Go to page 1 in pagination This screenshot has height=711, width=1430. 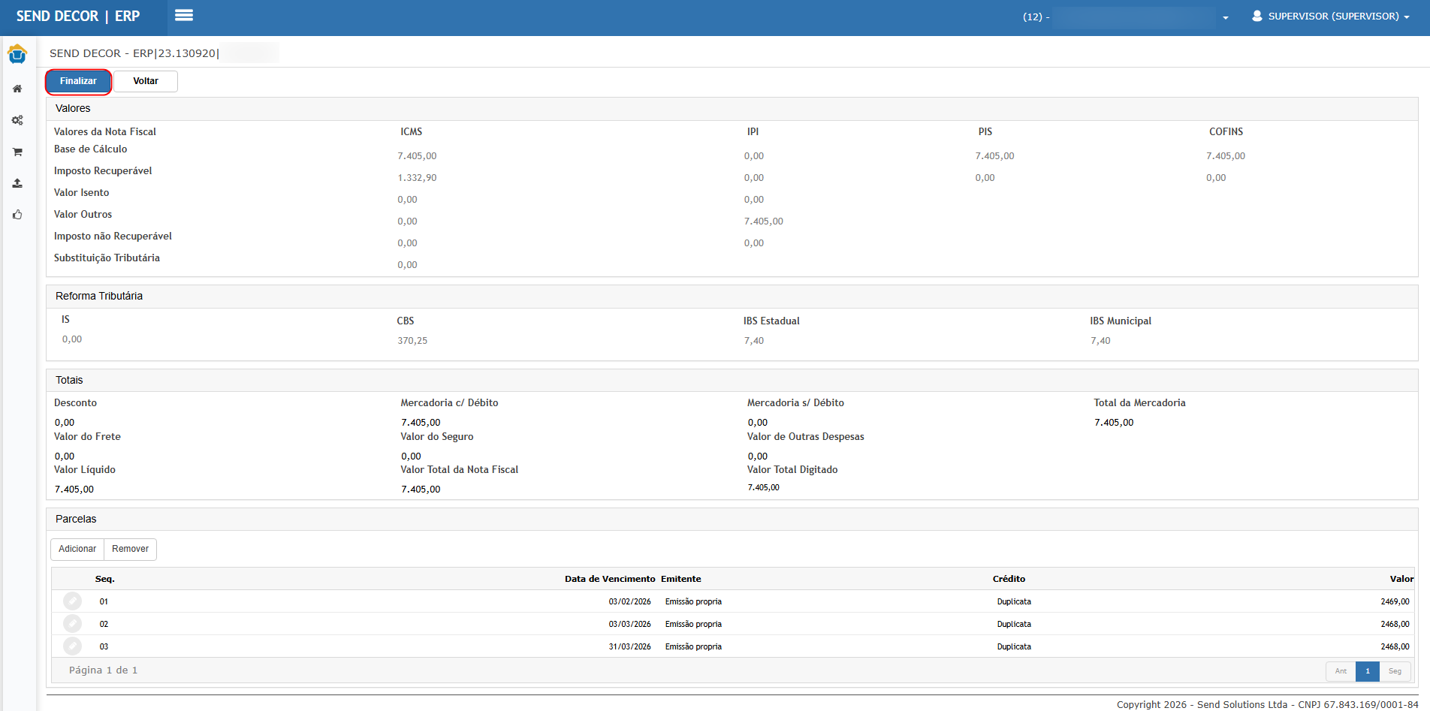(1368, 671)
